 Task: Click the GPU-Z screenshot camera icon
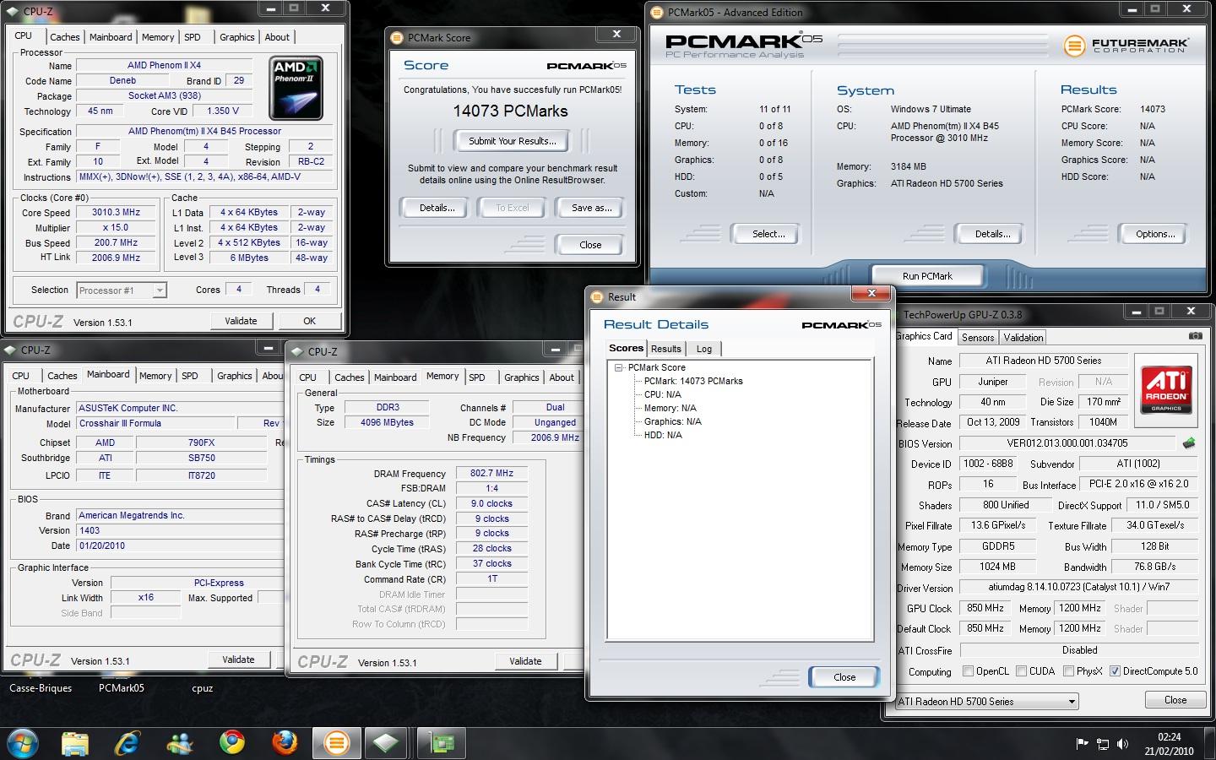[x=1195, y=336]
